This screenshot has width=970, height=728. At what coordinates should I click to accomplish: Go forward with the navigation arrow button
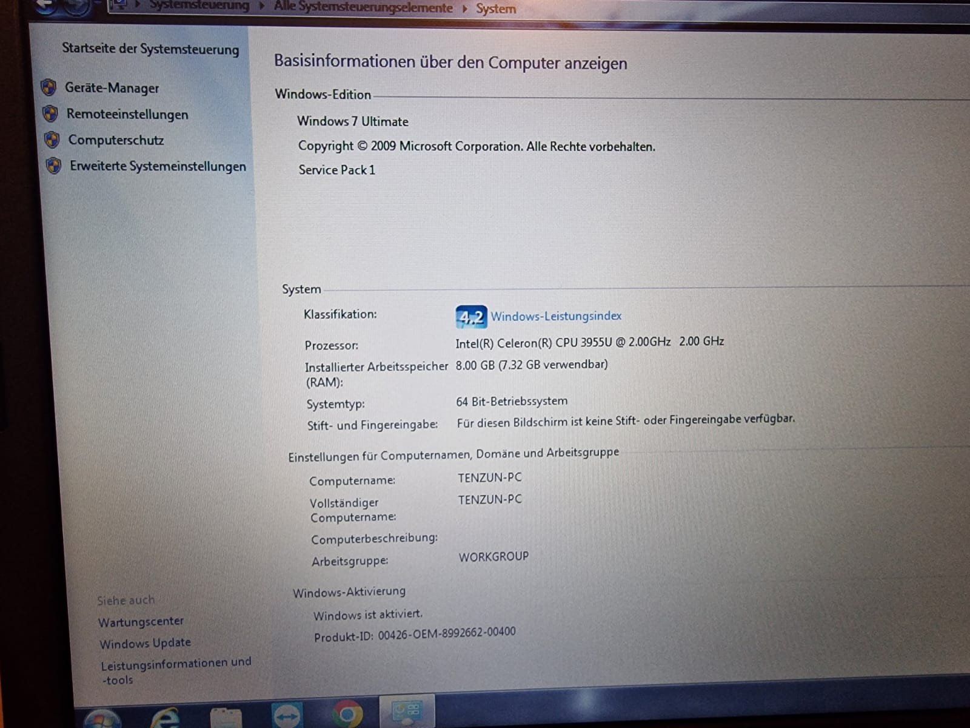click(x=76, y=6)
